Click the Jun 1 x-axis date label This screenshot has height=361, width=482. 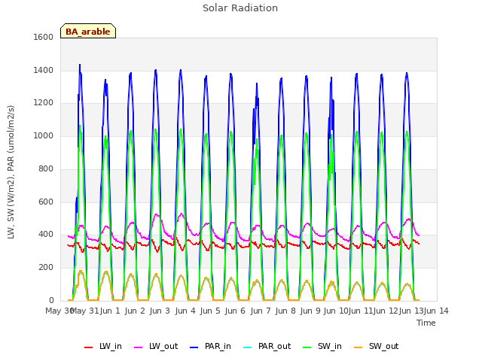coord(110,311)
